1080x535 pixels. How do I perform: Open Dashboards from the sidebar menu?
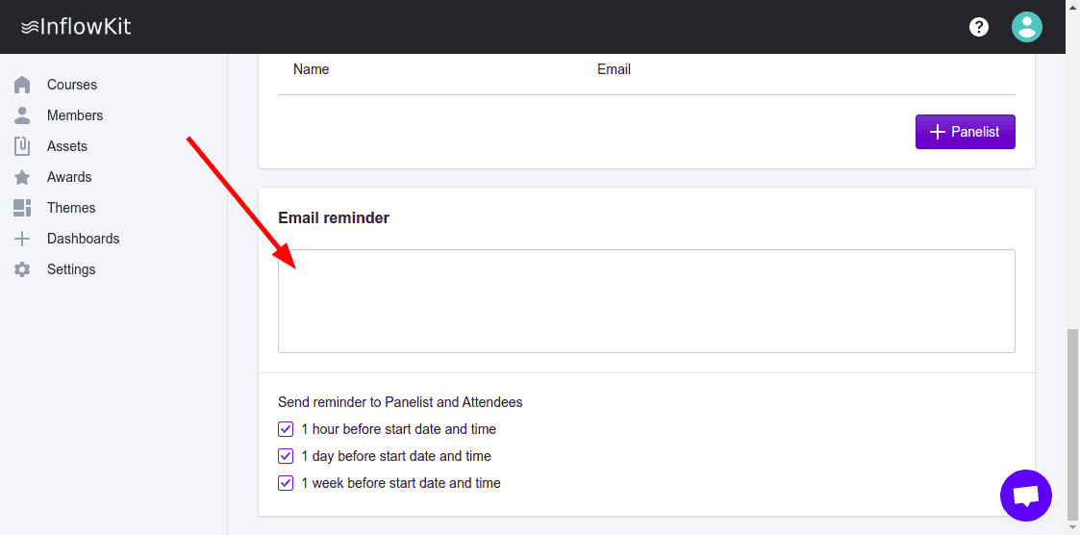(83, 239)
